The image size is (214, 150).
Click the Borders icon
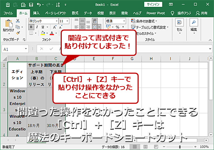pyautogui.click(x=31, y=33)
